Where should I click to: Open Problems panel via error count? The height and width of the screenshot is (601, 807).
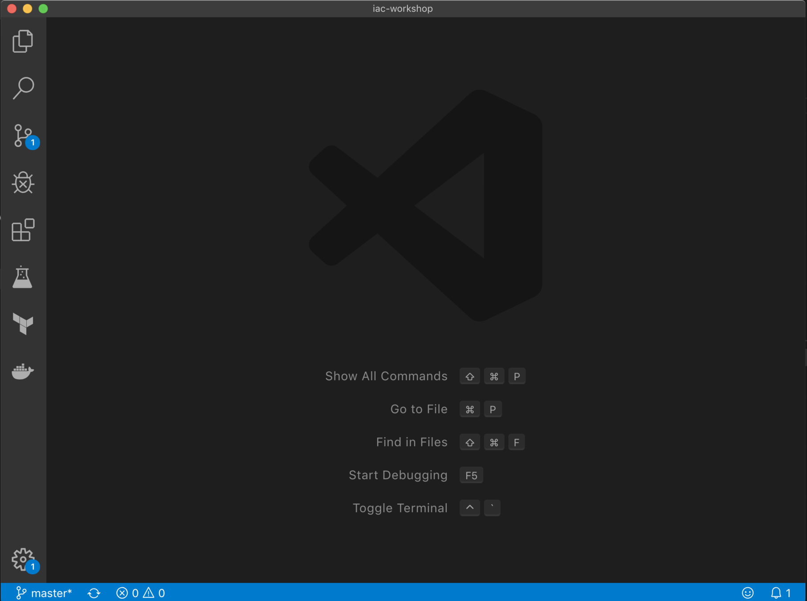pyautogui.click(x=127, y=593)
